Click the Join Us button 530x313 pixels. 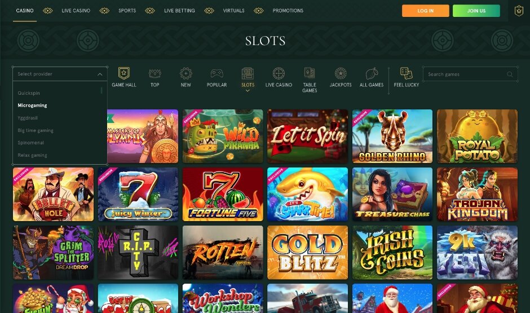(x=476, y=11)
